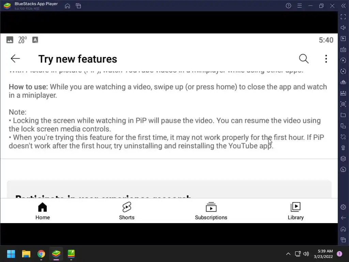Open the Subscriptions tab

[x=211, y=211]
